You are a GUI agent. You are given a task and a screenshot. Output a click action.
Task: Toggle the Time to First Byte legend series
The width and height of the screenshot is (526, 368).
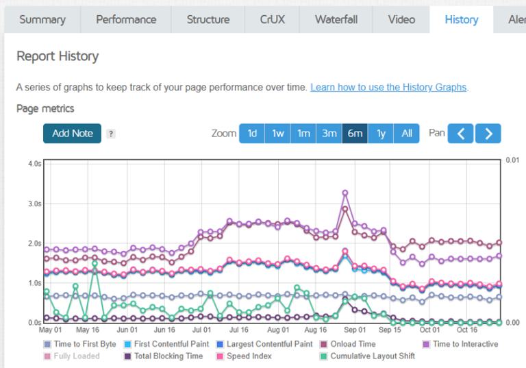[80, 344]
